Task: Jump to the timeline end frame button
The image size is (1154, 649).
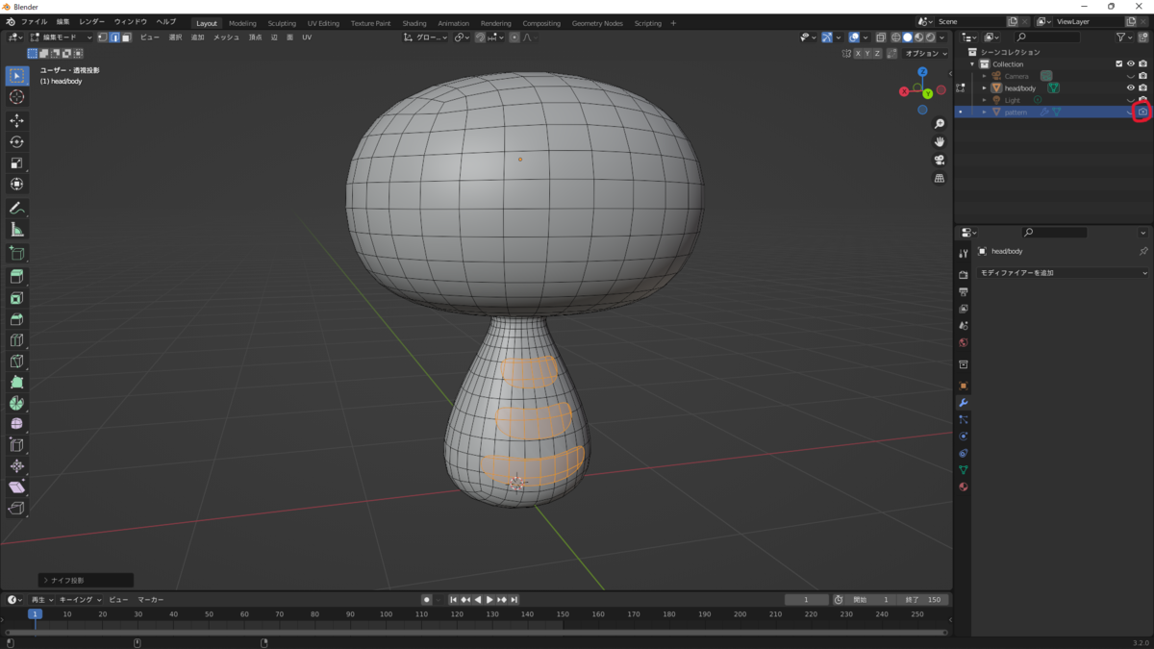Action: coord(514,600)
